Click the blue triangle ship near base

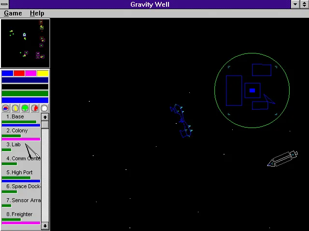coord(269,99)
